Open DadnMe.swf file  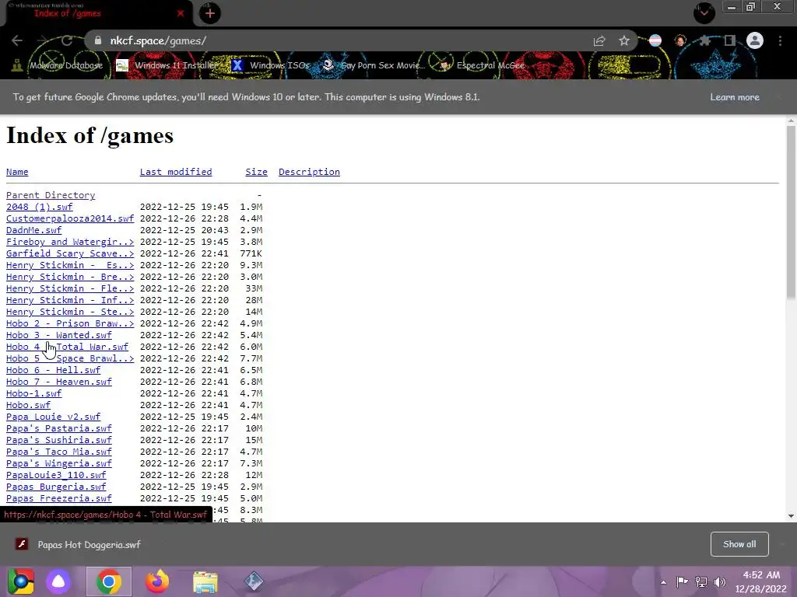tap(33, 230)
